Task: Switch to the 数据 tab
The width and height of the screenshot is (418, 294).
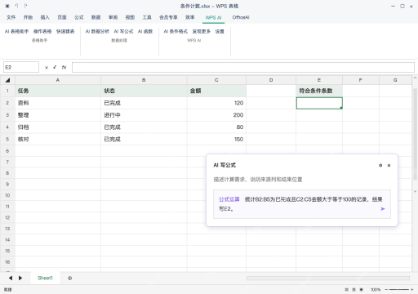Action: 96,17
